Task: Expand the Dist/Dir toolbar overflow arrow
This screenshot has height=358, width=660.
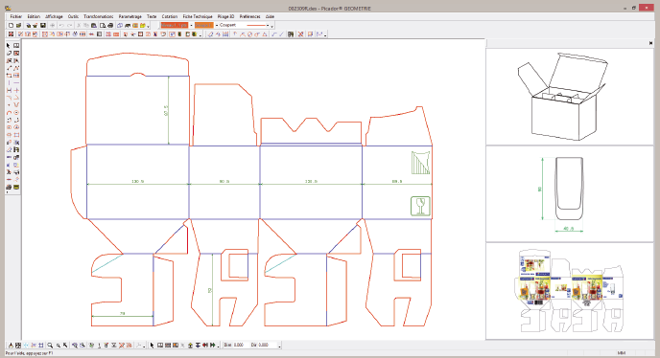Action: 279,347
